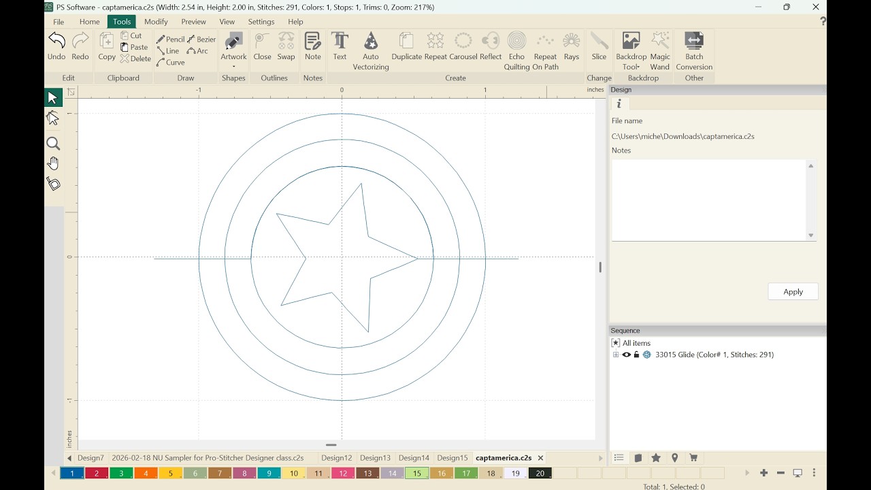The width and height of the screenshot is (871, 490).
Task: Show previous document tabs with left arrow
Action: tap(69, 458)
